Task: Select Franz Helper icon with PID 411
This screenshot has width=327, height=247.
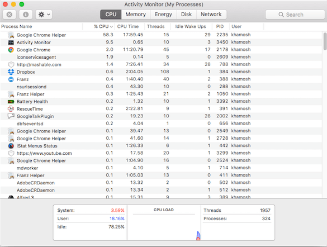Action: [x=11, y=175]
